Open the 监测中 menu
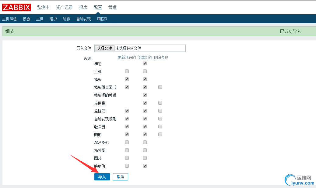Image resolution: width=316 pixels, height=188 pixels. tap(43, 7)
